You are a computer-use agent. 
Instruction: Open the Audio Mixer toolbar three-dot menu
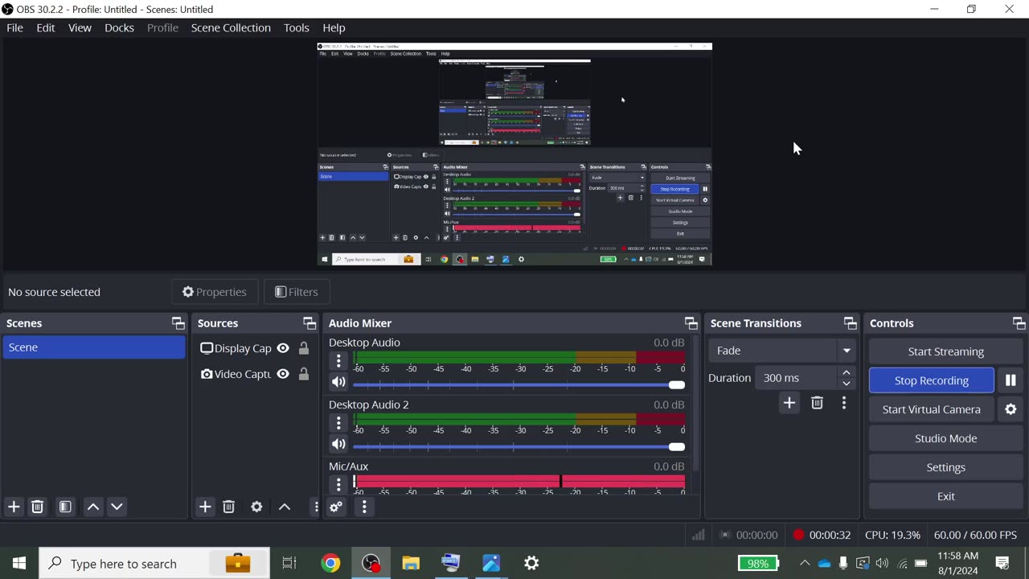click(364, 507)
